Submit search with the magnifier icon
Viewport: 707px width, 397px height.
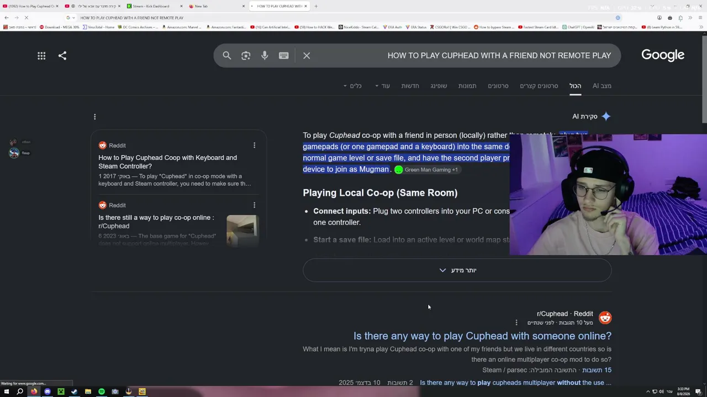(227, 56)
